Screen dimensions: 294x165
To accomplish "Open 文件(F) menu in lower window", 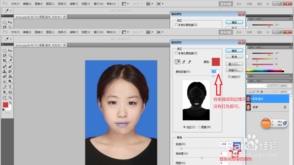I will (15, 32).
